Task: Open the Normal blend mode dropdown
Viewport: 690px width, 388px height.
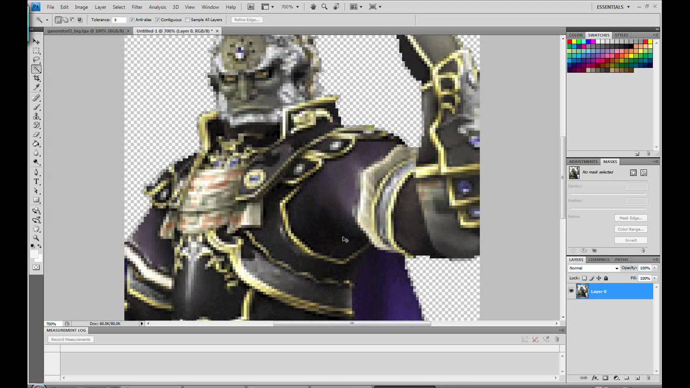Action: click(x=594, y=268)
